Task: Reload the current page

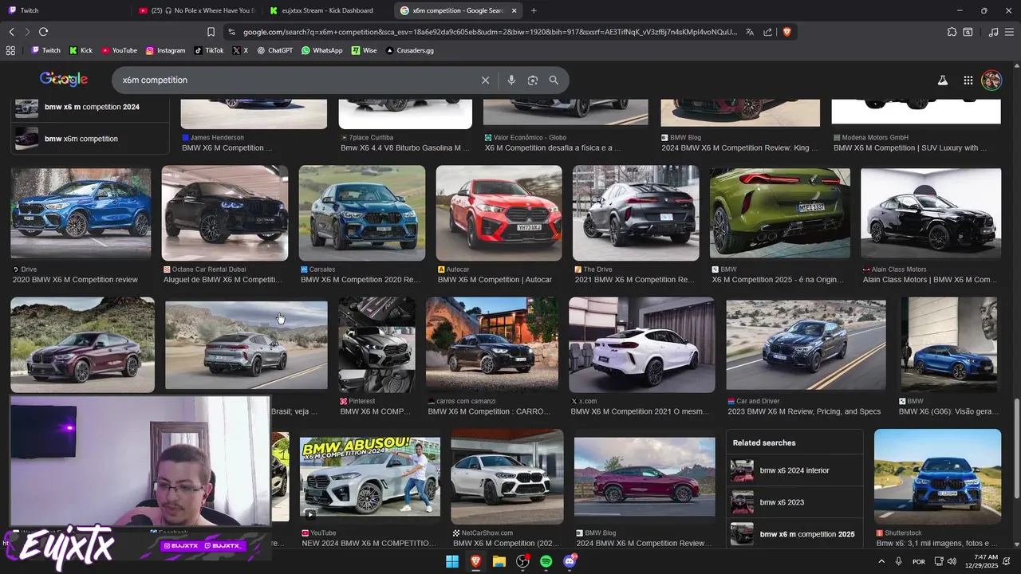Action: [43, 32]
